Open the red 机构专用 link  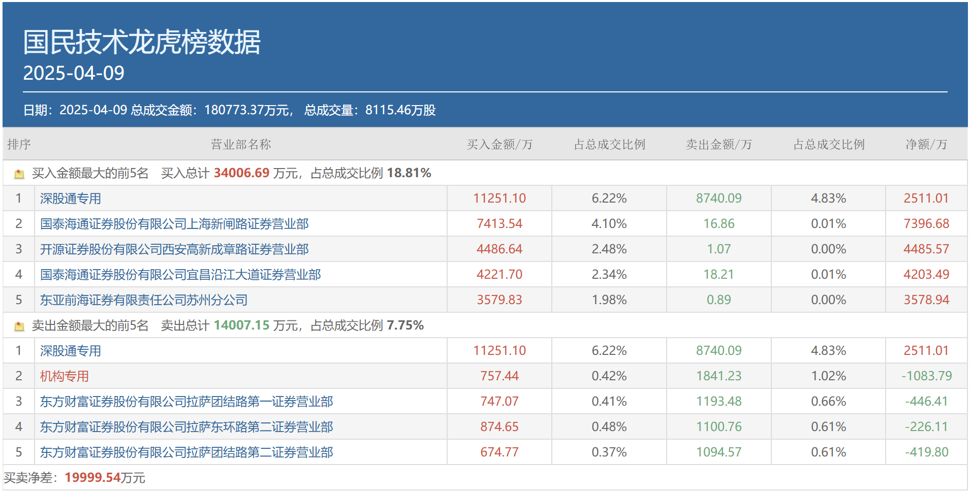[65, 376]
